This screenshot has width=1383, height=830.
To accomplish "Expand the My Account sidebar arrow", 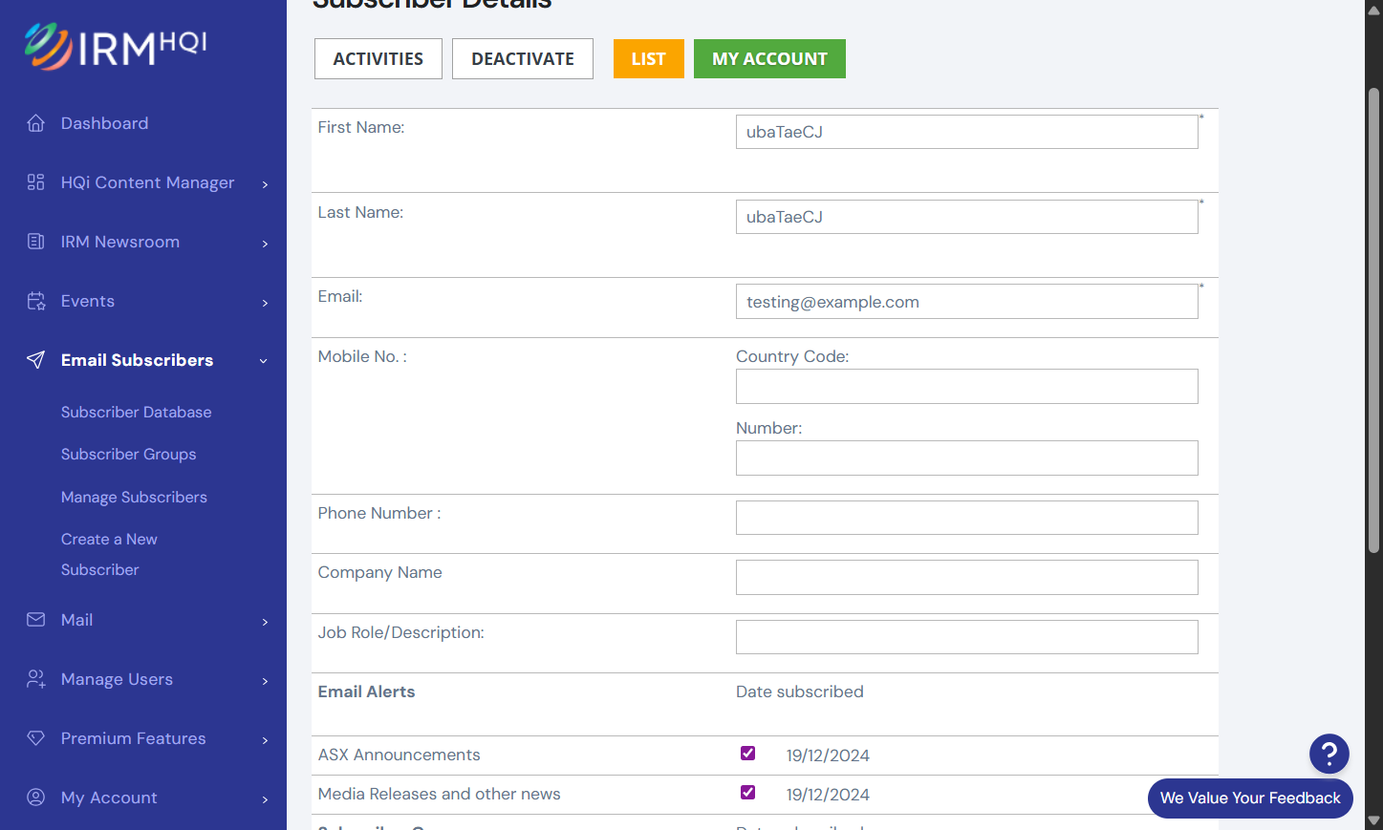I will 265,799.
